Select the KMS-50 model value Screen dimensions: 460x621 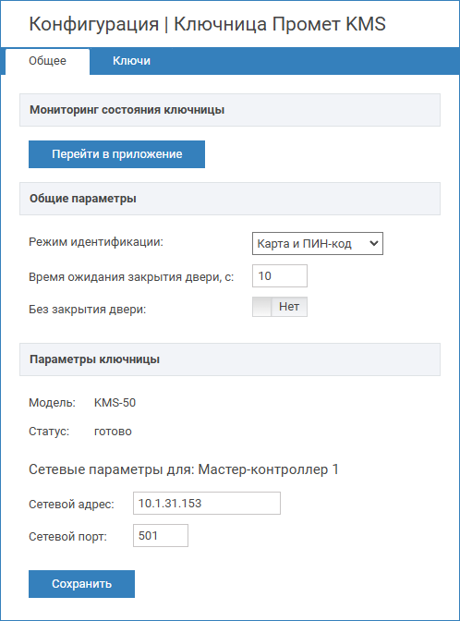(x=115, y=403)
